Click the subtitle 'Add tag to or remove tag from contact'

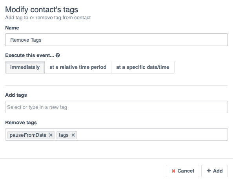coord(48,18)
